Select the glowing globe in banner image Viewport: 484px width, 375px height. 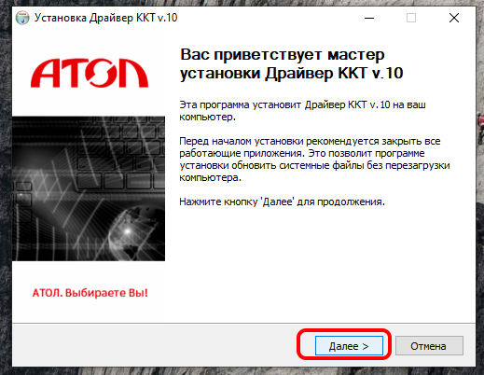(132, 233)
